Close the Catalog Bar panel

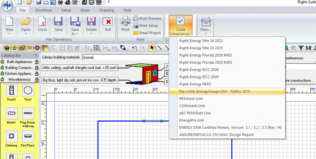(x=36, y=55)
